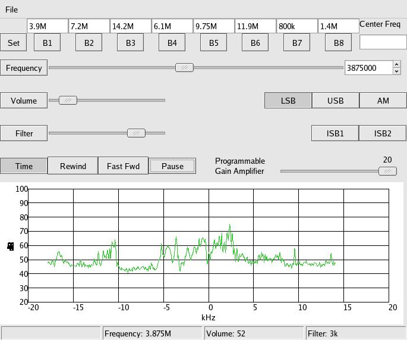The image size is (407, 340).
Task: Open the File menu
Action: (x=11, y=10)
